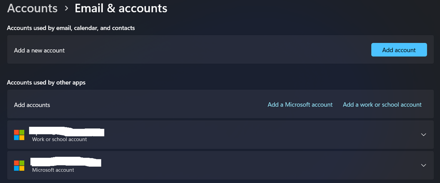Click the Microsoft logo beside Microsoft account
440x183 pixels.
[19, 165]
